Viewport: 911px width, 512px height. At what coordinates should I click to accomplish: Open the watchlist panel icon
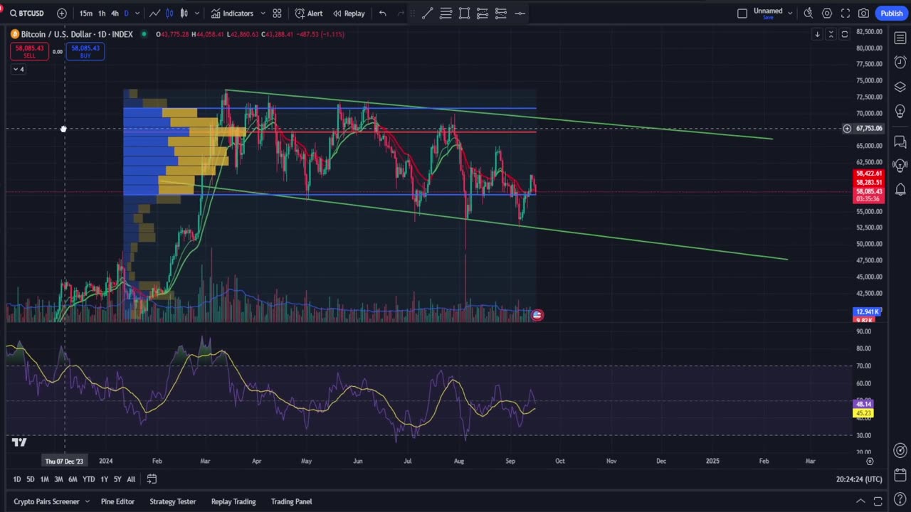pos(900,37)
